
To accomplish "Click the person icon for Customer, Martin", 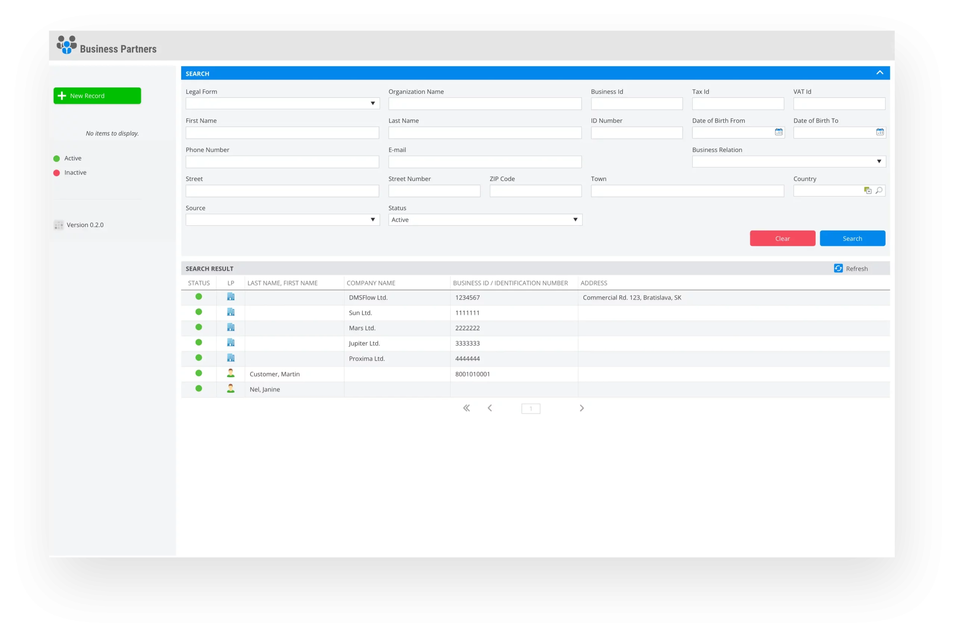I will coord(231,373).
